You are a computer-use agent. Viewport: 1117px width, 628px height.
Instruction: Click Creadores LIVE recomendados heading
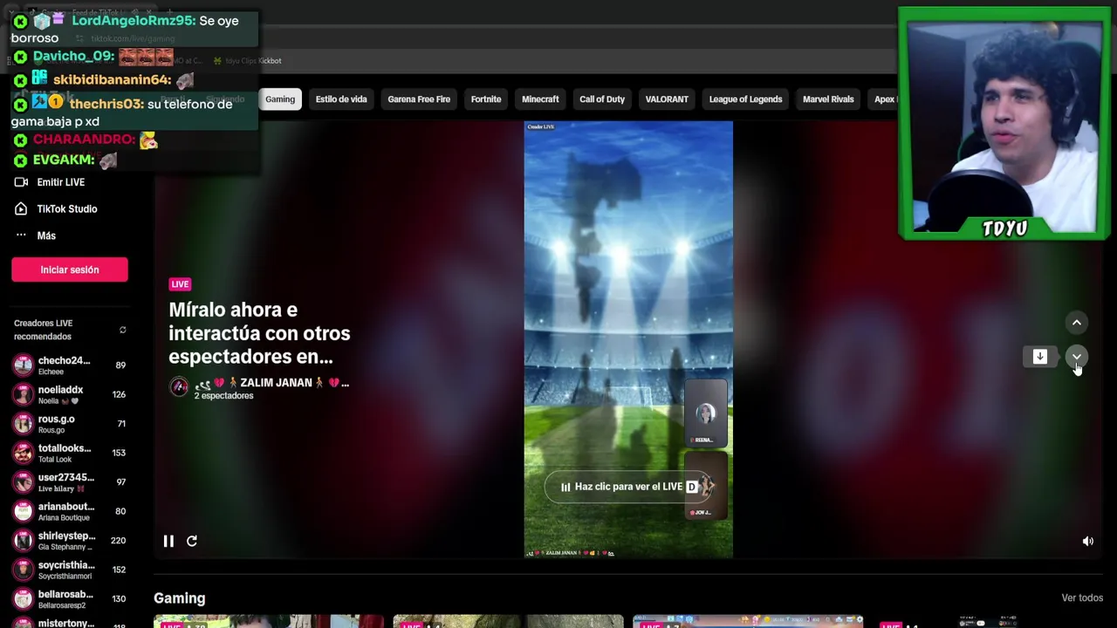coord(43,330)
